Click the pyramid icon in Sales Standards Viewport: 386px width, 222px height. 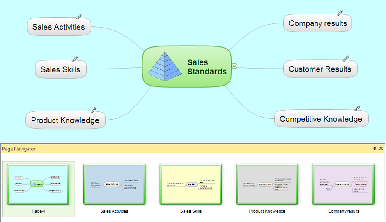pos(165,67)
